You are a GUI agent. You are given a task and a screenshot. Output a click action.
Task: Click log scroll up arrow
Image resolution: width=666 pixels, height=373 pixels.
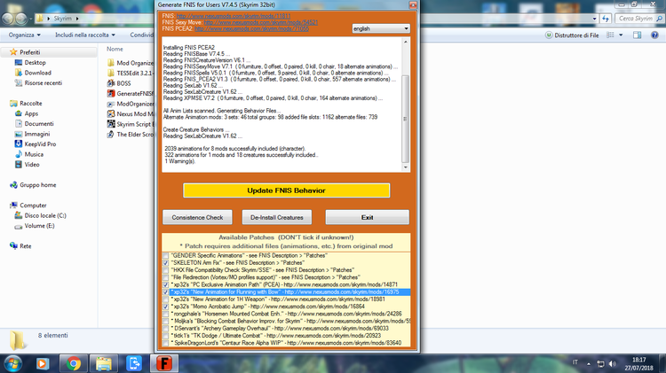(x=405, y=42)
